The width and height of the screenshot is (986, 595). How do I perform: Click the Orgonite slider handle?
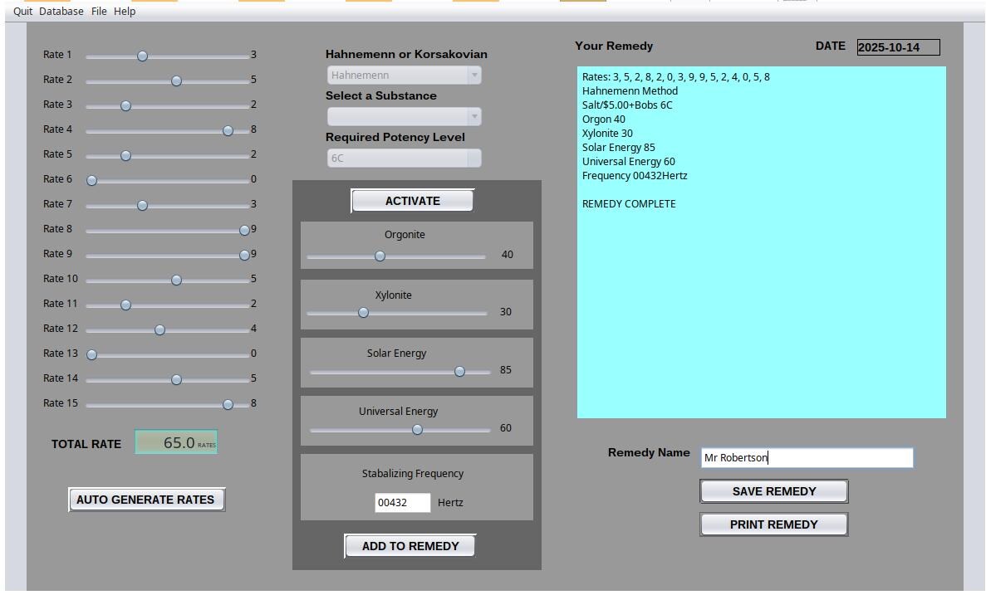pos(380,256)
